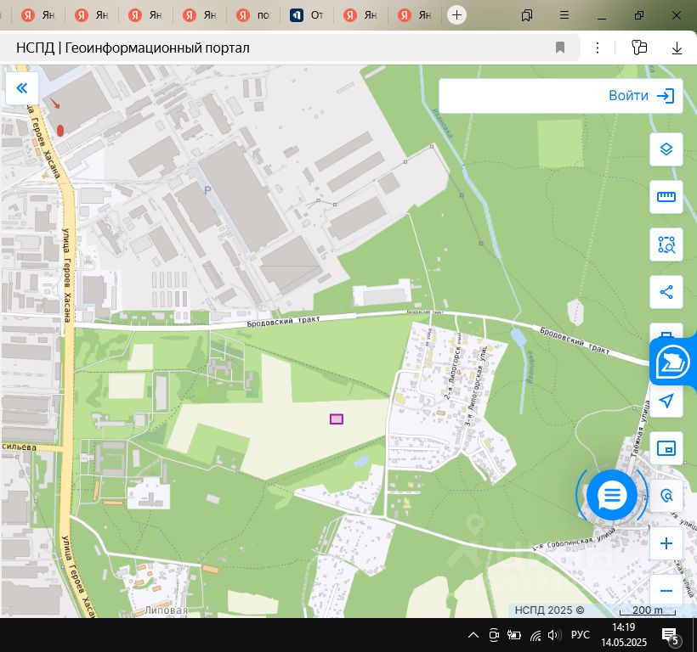Expand the left sidebar panel
The height and width of the screenshot is (652, 697).
21,87
